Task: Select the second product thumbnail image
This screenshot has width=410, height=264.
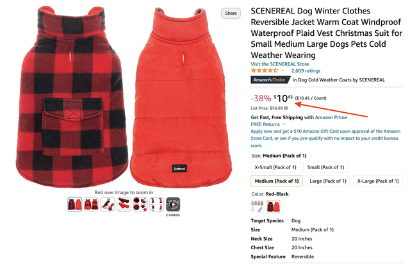Action: tap(91, 204)
